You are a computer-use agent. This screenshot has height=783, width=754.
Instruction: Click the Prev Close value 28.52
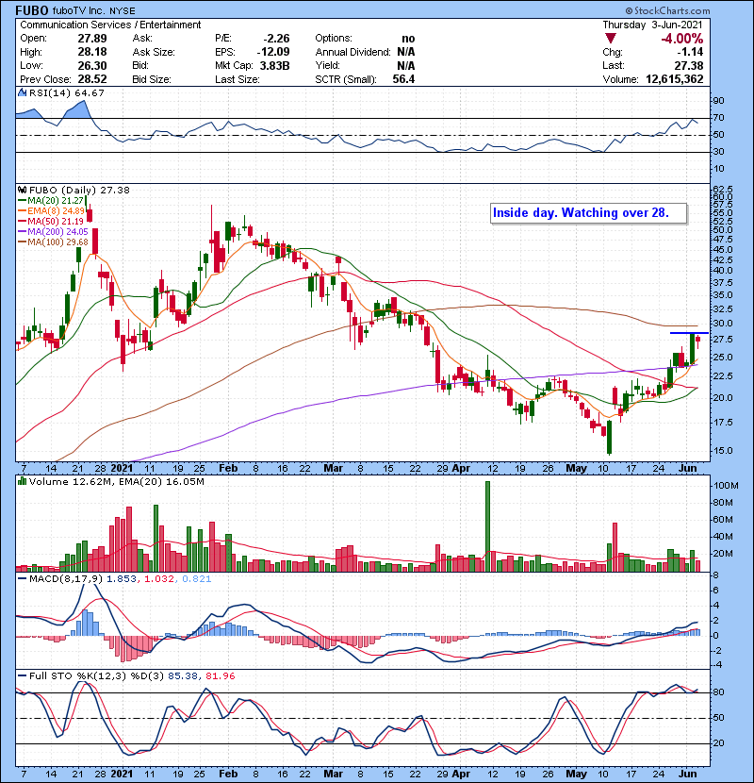coord(92,79)
